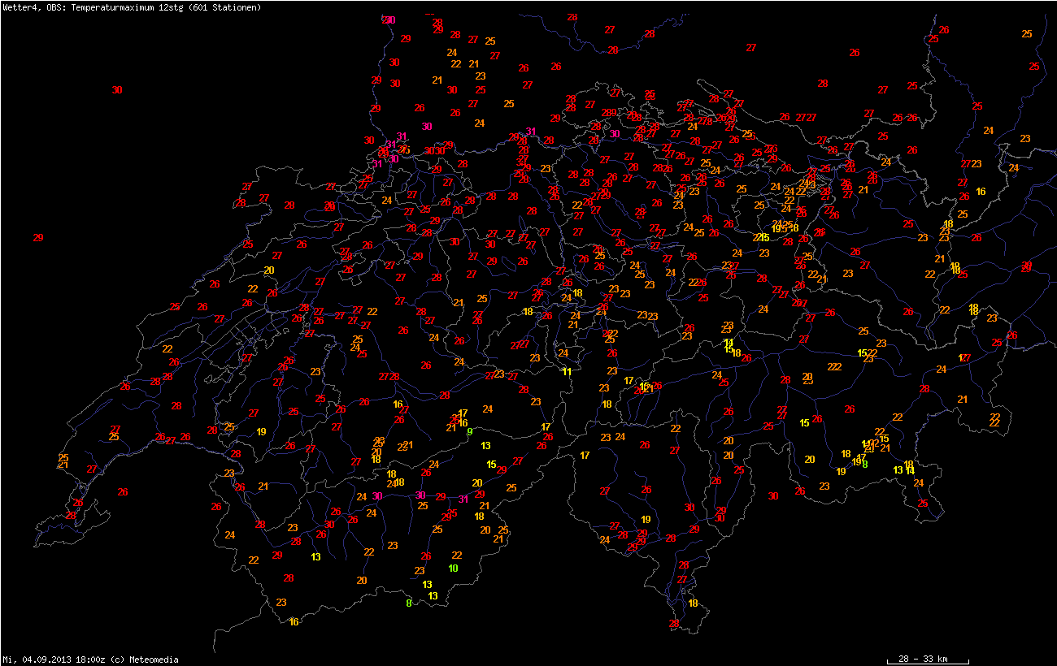Click the yellow 17 south of map center
Viewport: 1057px width, 666px height.
point(585,456)
